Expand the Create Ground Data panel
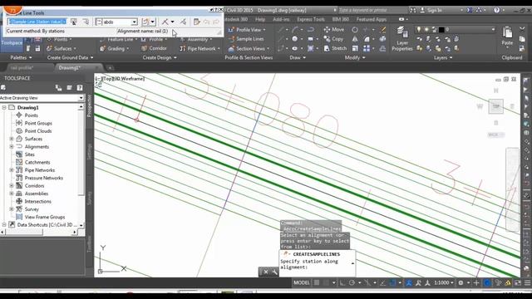This screenshot has width=532, height=299. [70, 57]
